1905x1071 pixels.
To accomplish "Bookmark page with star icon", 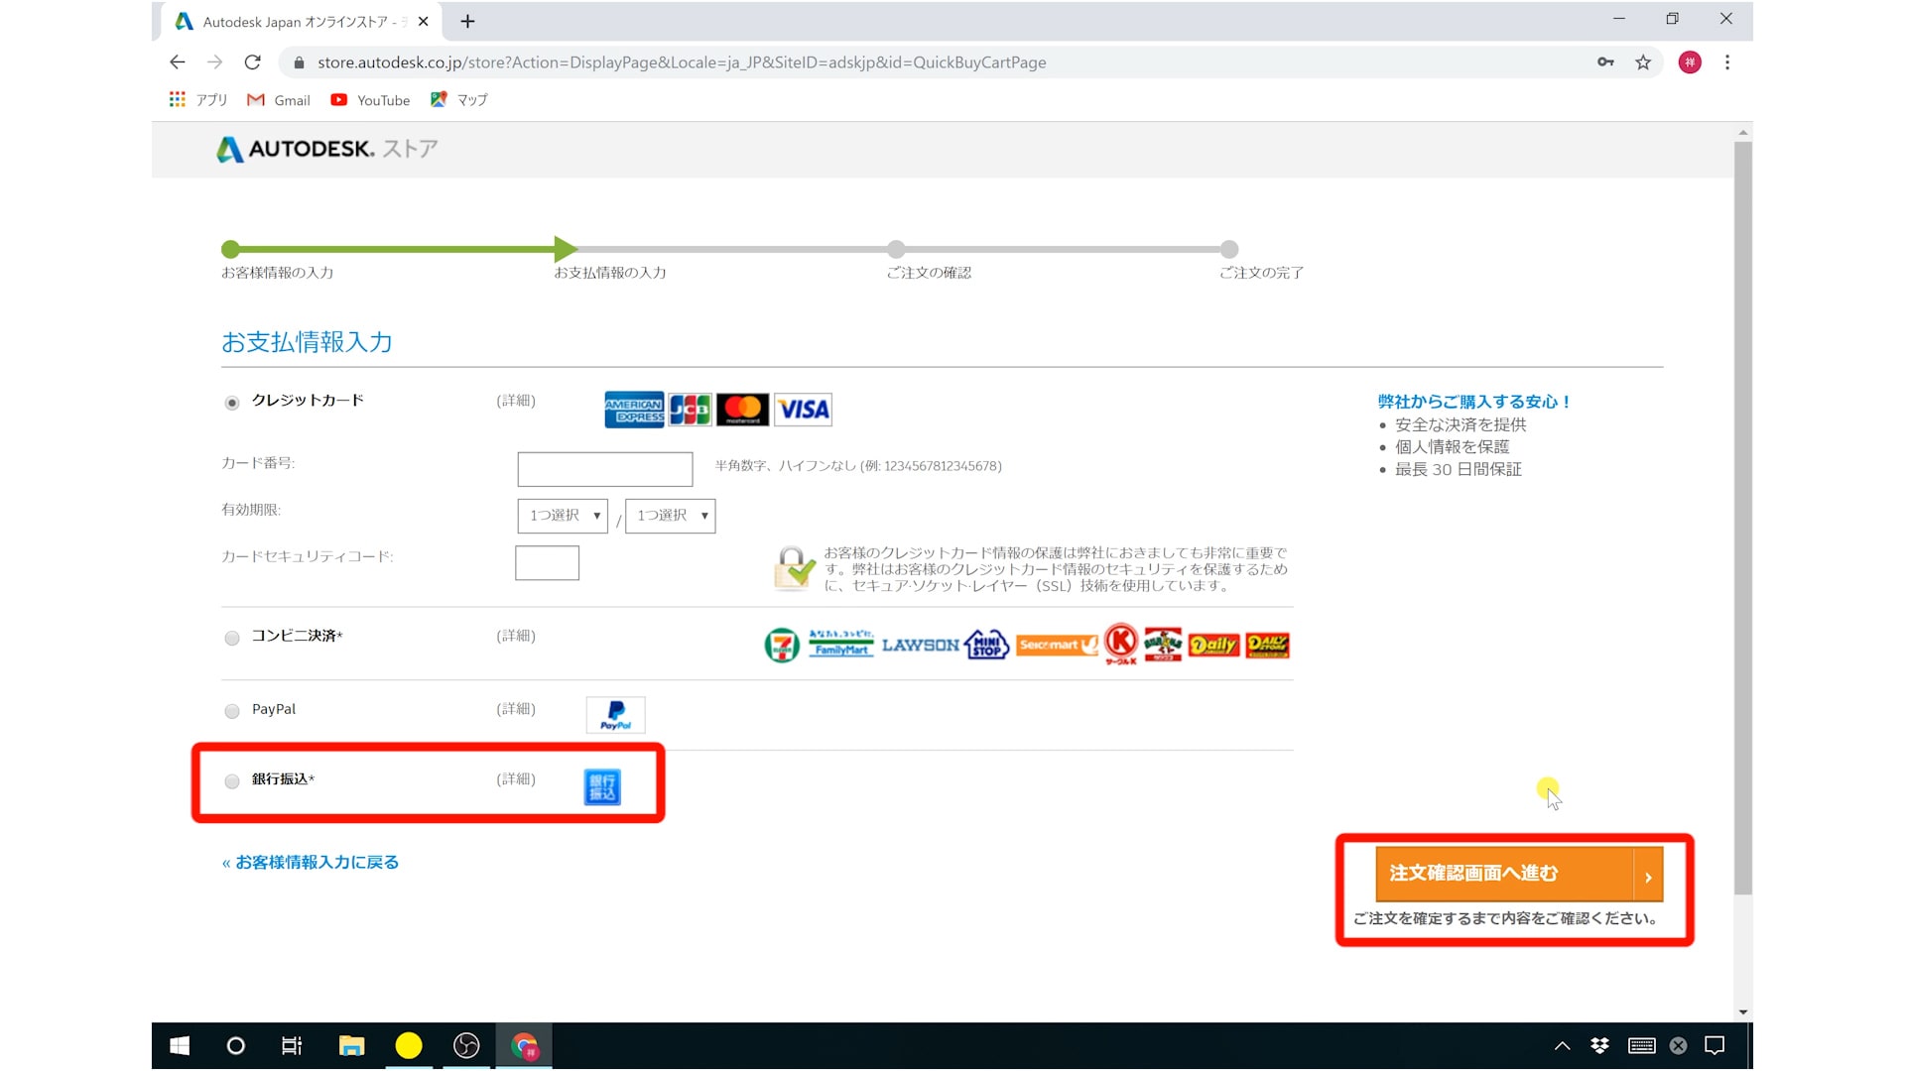I will click(1643, 62).
